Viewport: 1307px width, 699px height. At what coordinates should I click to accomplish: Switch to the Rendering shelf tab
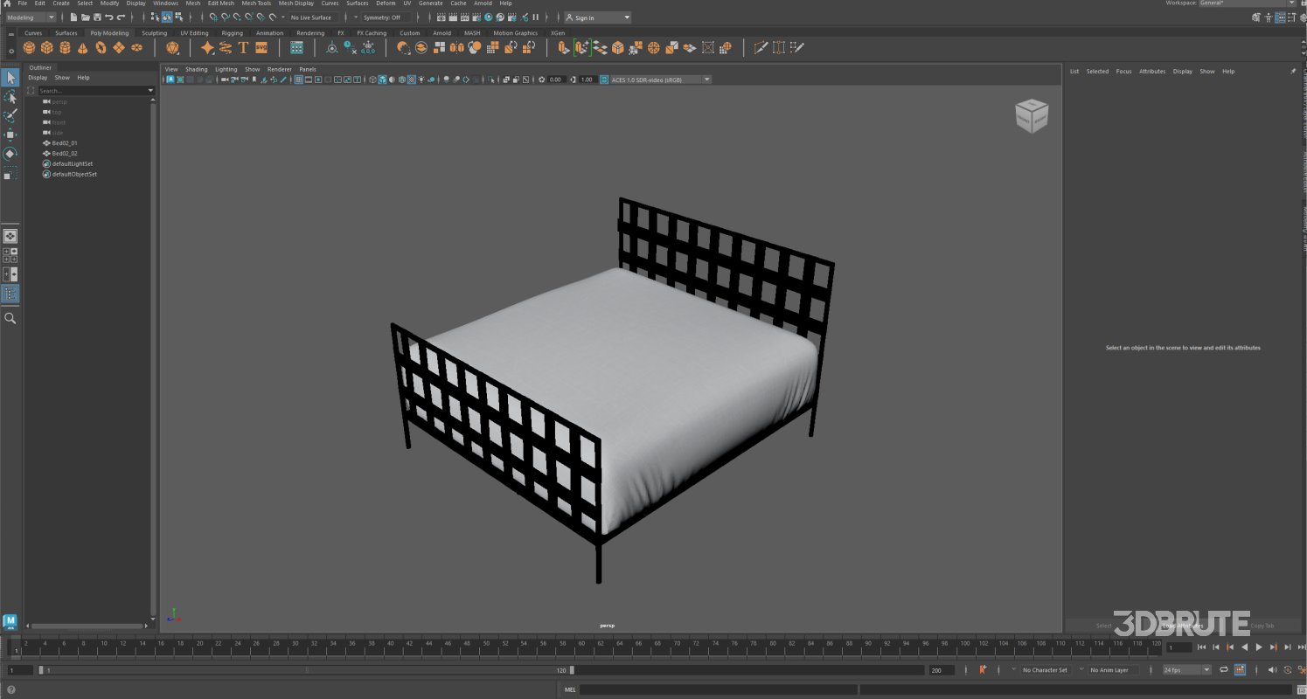coord(311,32)
